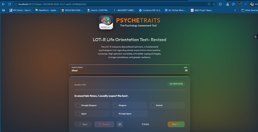Open the floating side panel icon at right edge
The height and width of the screenshot is (132, 258).
[x=255, y=37]
